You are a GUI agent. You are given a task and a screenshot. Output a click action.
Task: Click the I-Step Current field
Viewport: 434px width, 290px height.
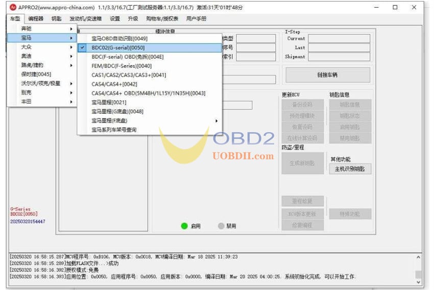tap(339, 38)
